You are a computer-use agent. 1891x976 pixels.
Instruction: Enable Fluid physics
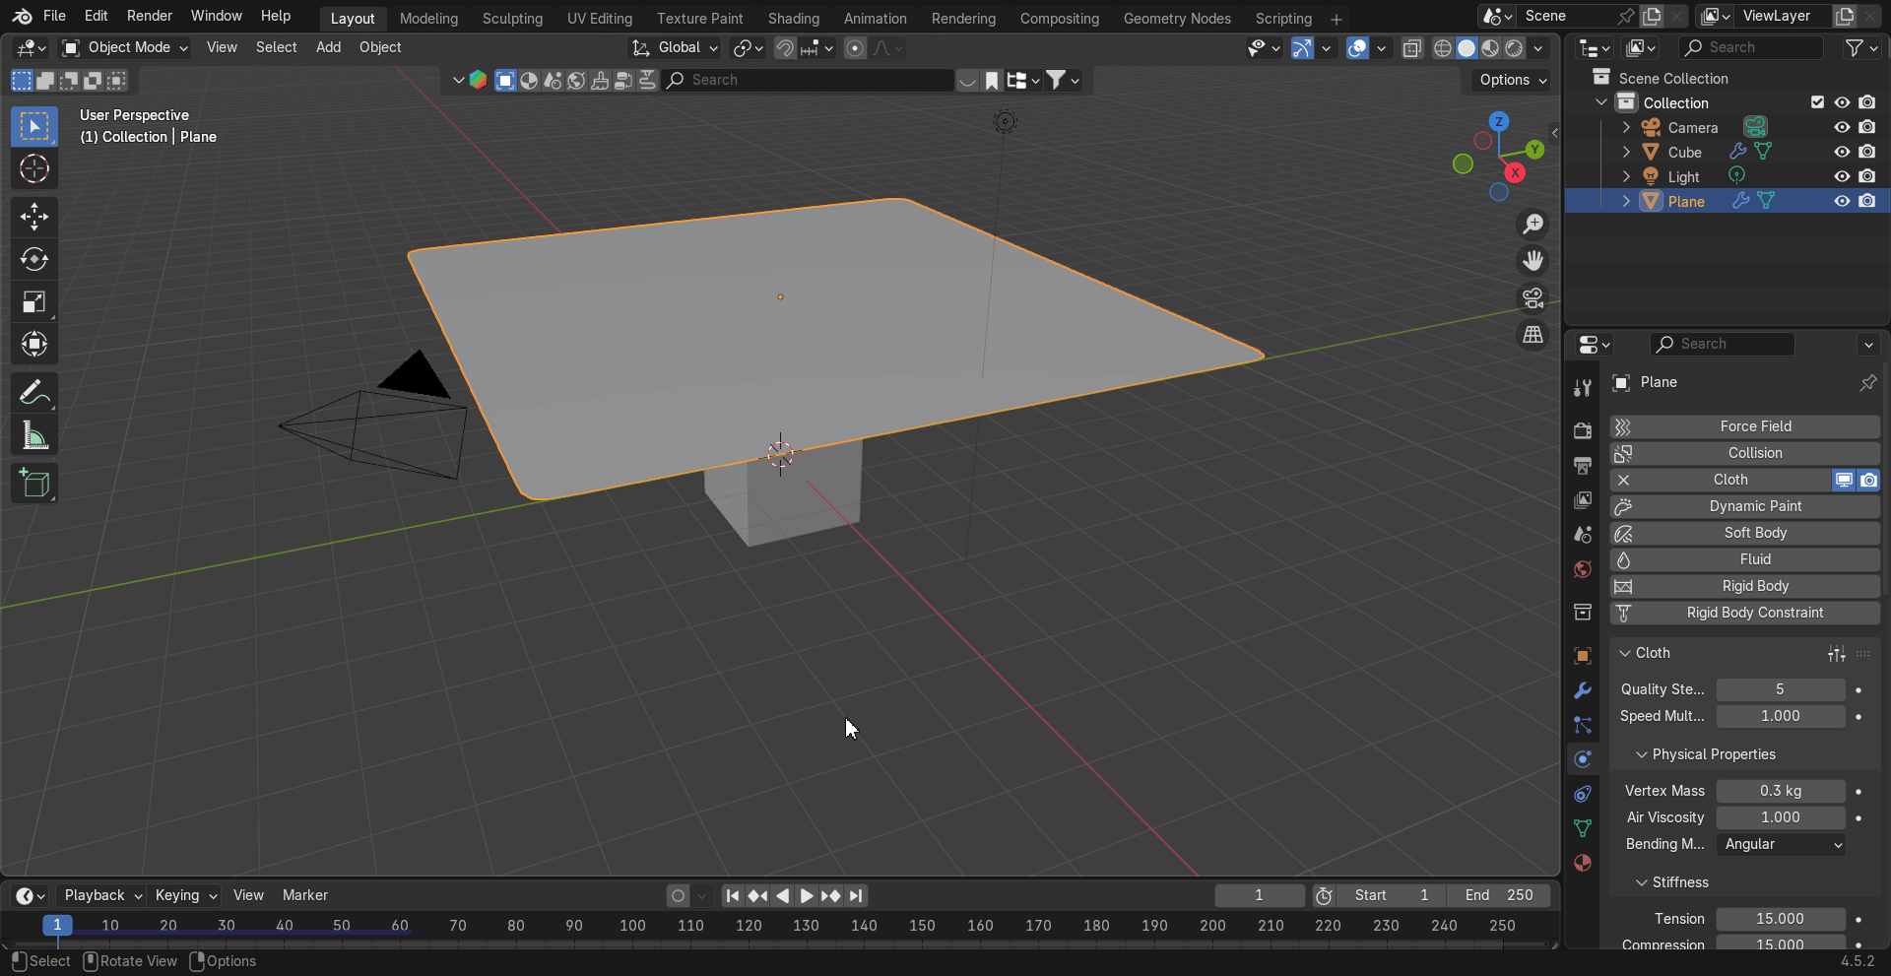(1745, 559)
